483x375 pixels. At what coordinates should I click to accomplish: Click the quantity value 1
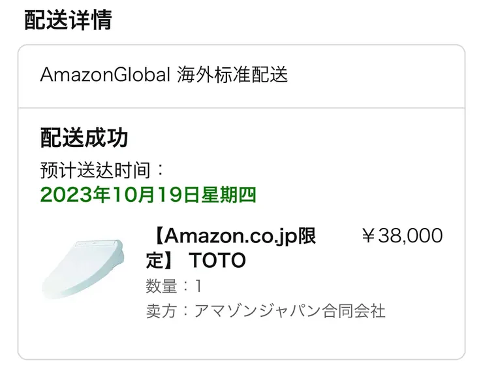point(198,286)
